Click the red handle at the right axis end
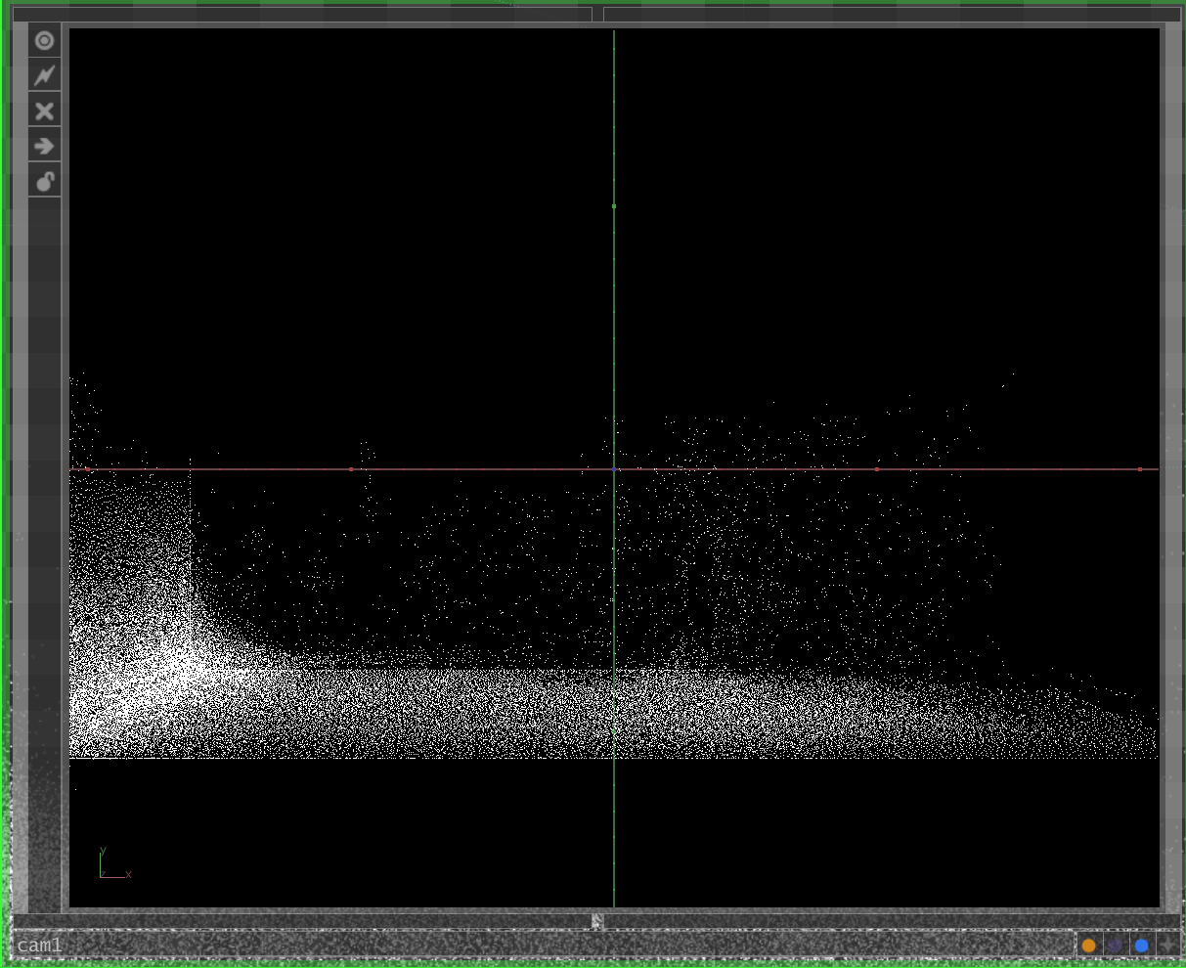Screen dimensions: 1186x968 click(x=1140, y=469)
